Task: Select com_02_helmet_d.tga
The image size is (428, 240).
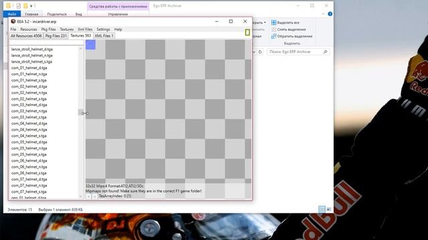Action: point(29,87)
